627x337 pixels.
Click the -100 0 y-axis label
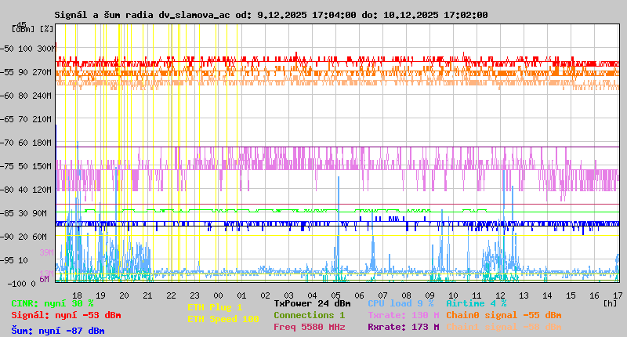point(22,284)
